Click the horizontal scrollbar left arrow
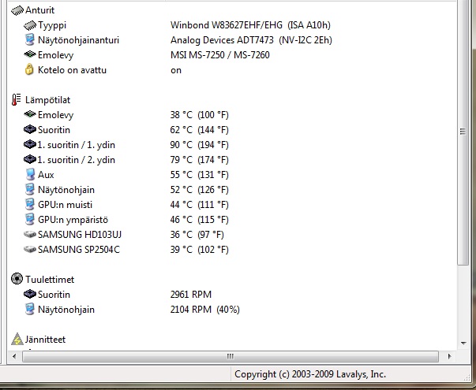Screen dimensions: 476x390 pos(14,356)
